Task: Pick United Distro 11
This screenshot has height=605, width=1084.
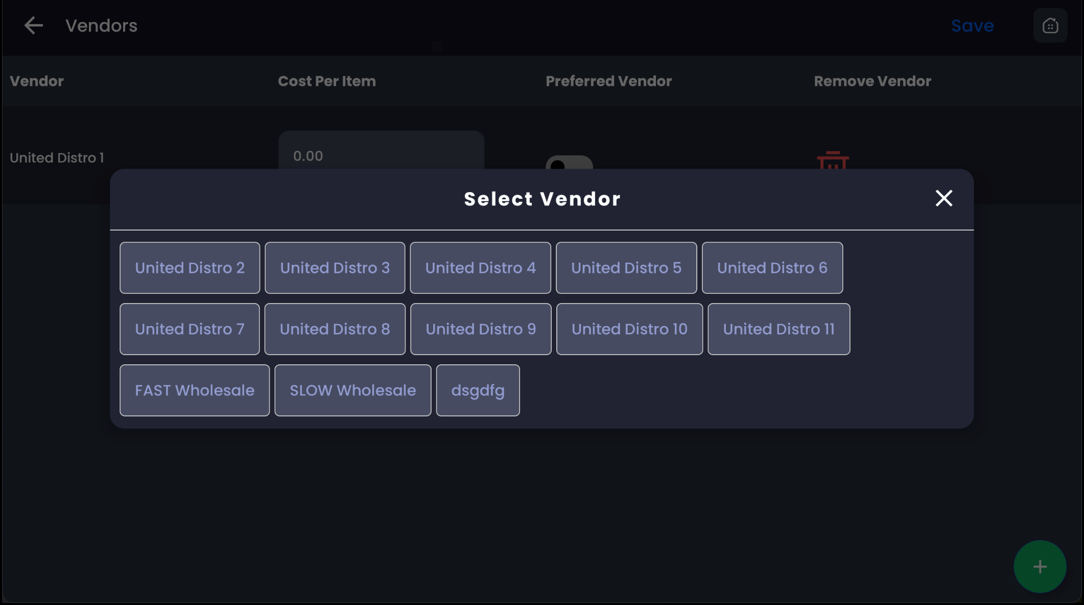Action: [x=778, y=329]
